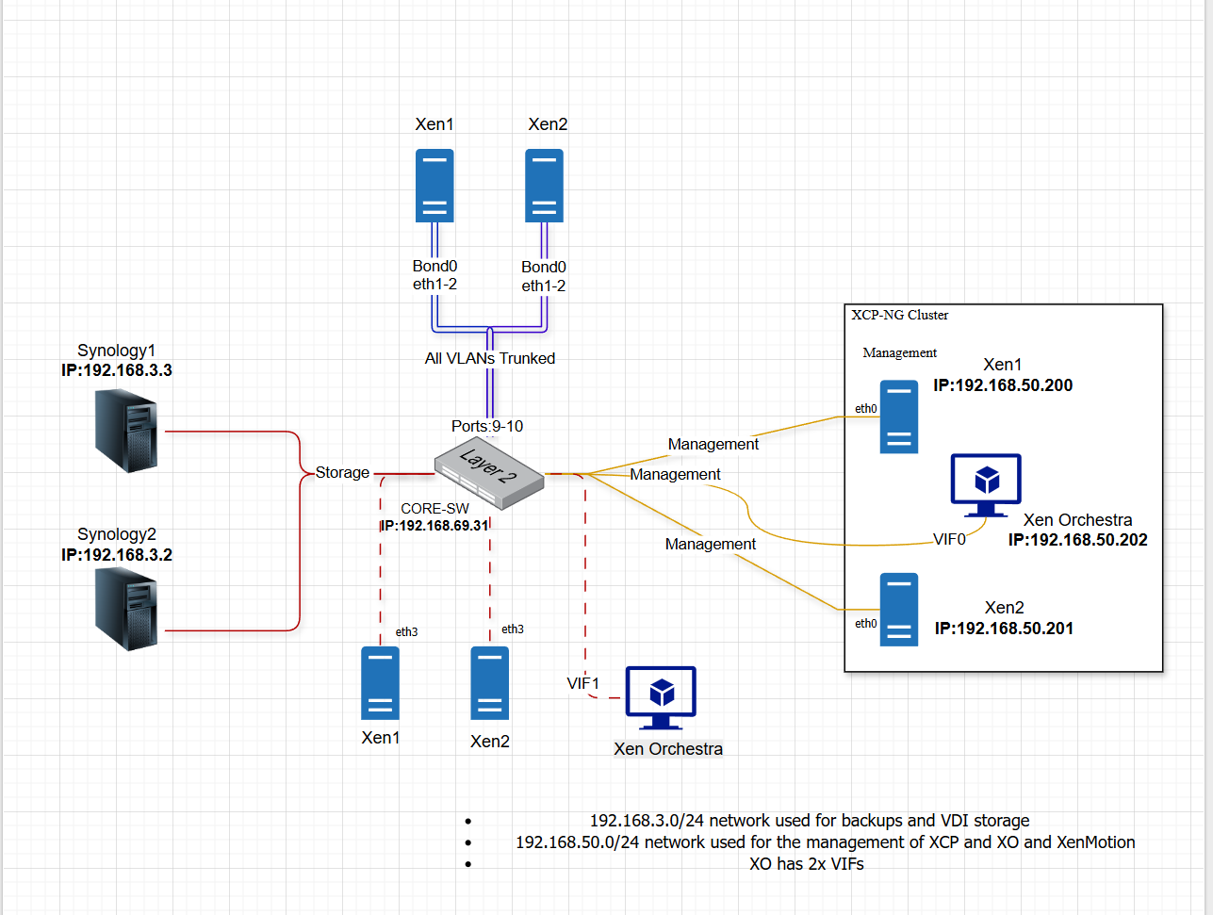Click the Synology2 label

(117, 534)
